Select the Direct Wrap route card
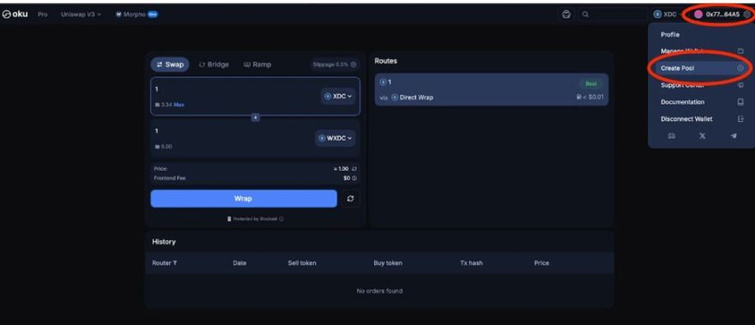The image size is (755, 325). [x=492, y=89]
